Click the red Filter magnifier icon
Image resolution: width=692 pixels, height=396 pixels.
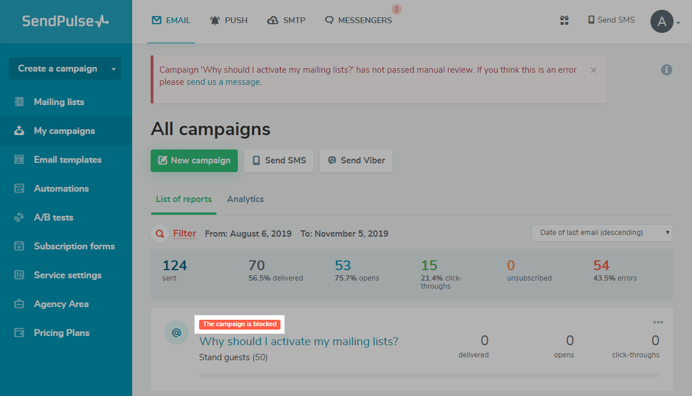point(159,234)
